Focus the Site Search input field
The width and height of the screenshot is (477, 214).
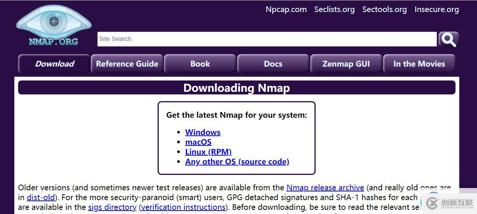[267, 39]
